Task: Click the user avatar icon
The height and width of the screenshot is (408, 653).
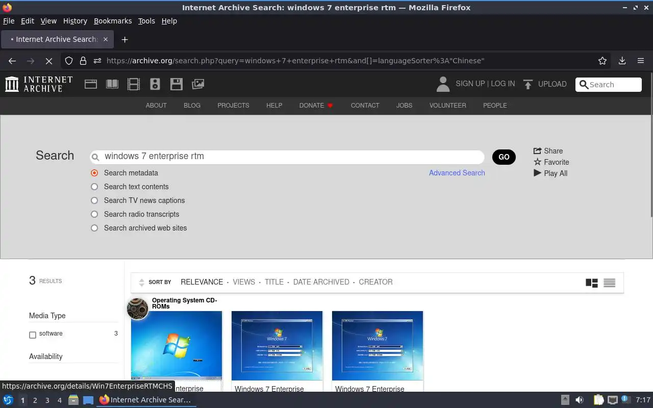Action: [x=443, y=84]
